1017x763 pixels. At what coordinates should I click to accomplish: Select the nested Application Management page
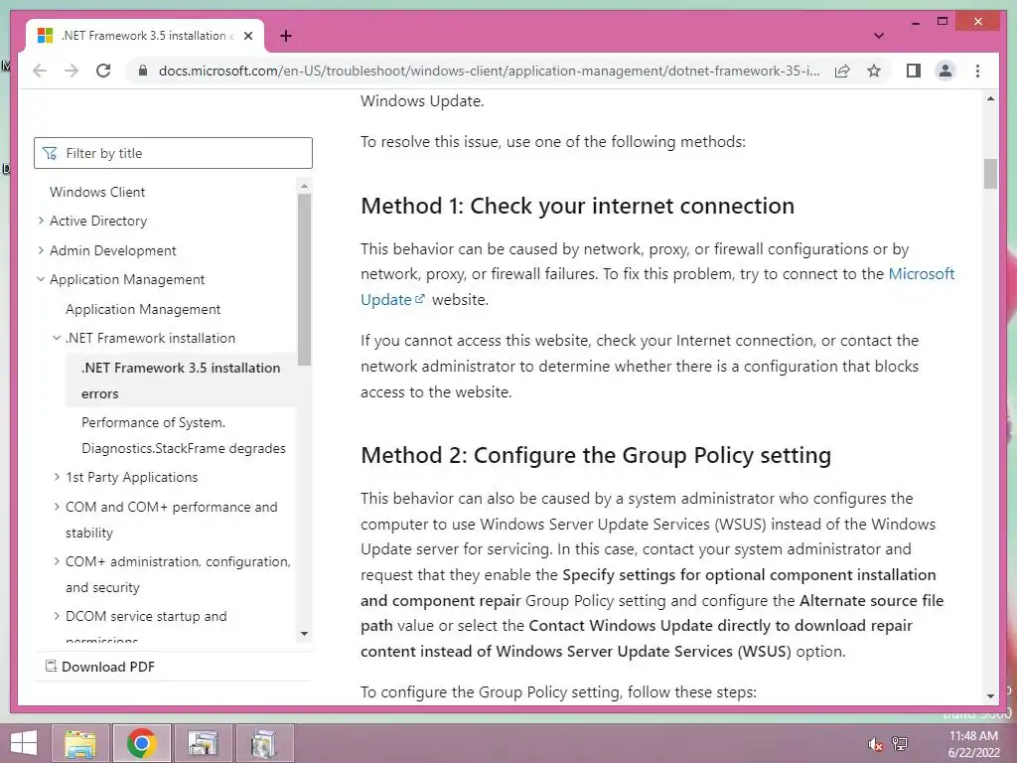[143, 310]
